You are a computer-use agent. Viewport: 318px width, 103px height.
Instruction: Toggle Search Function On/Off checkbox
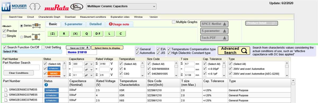(x=5, y=47)
